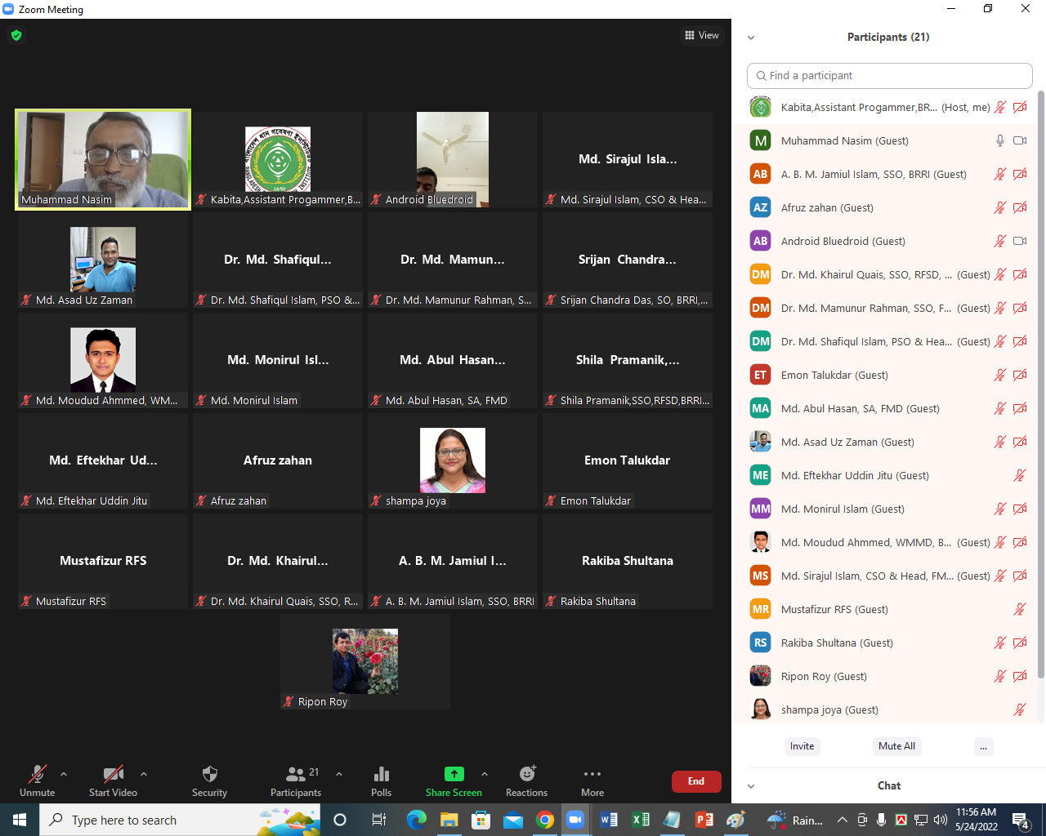Screen dimensions: 1046x836
Task: Click the Md. Monirul Islam MM avatar
Action: pyautogui.click(x=761, y=509)
